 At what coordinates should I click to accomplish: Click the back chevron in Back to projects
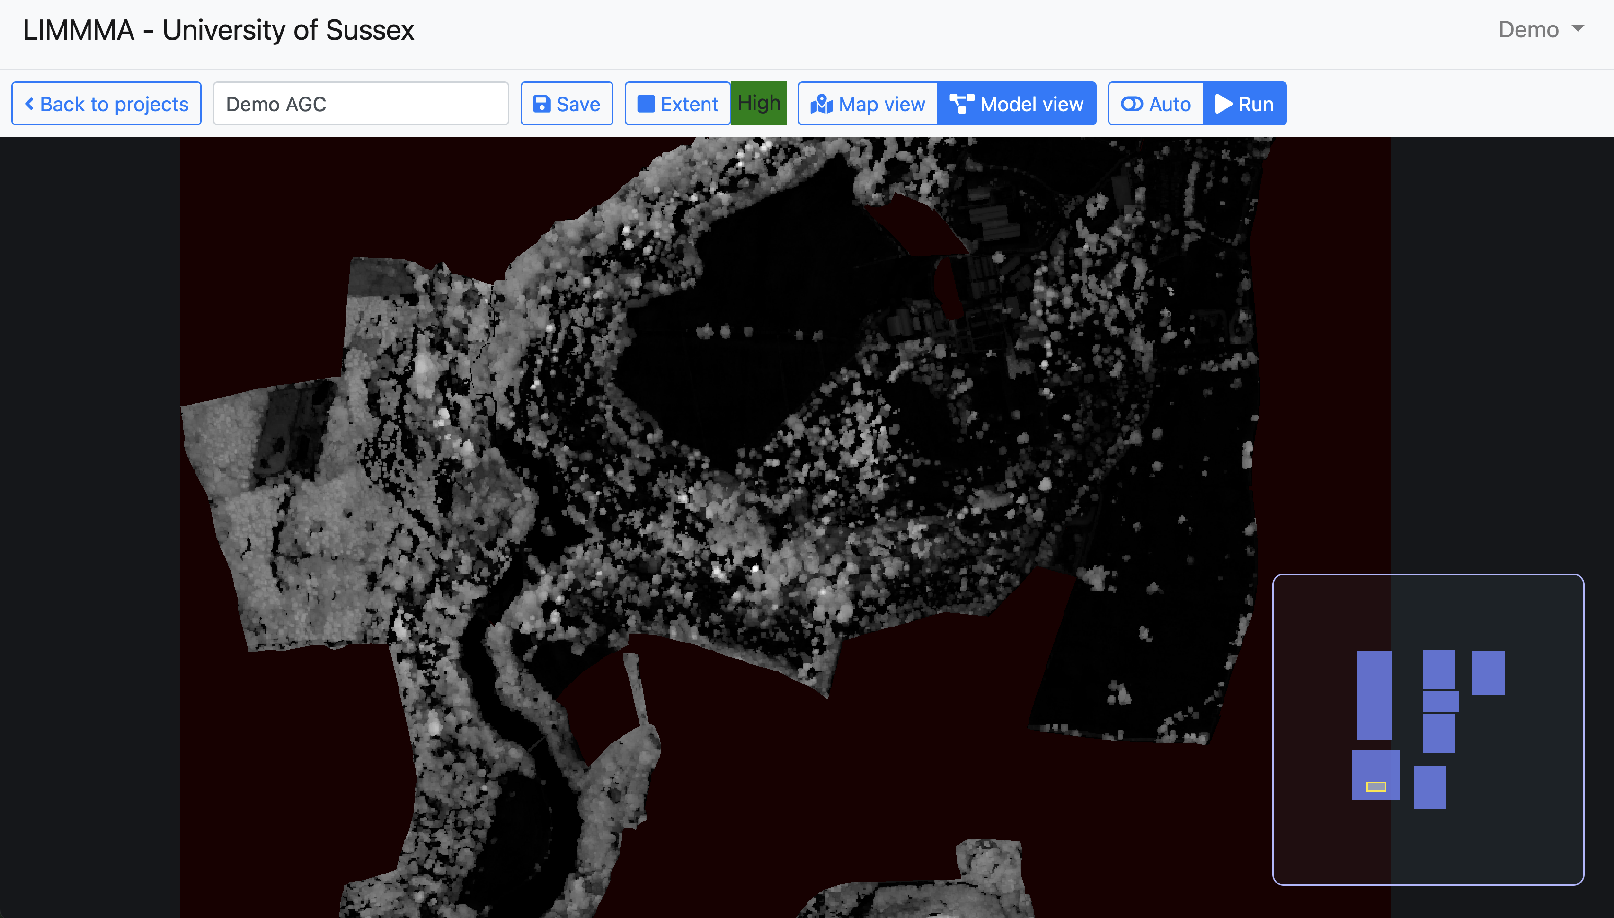pyautogui.click(x=29, y=104)
